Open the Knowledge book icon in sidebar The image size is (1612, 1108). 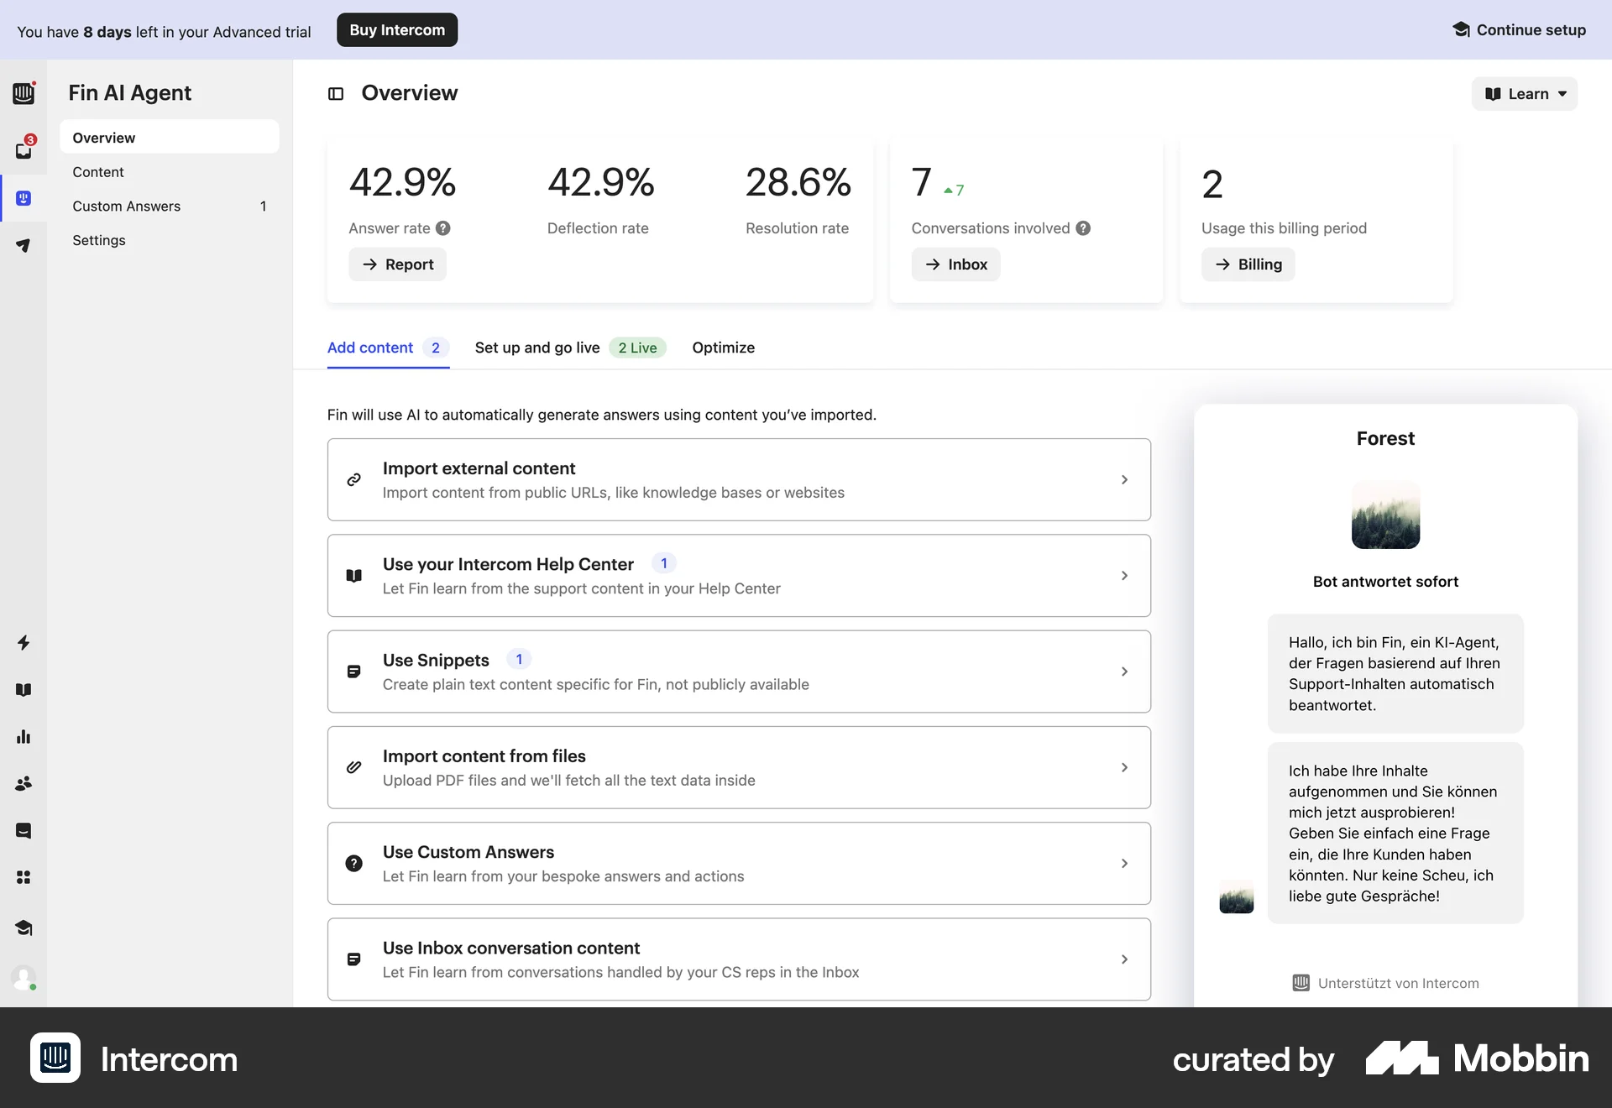tap(24, 689)
